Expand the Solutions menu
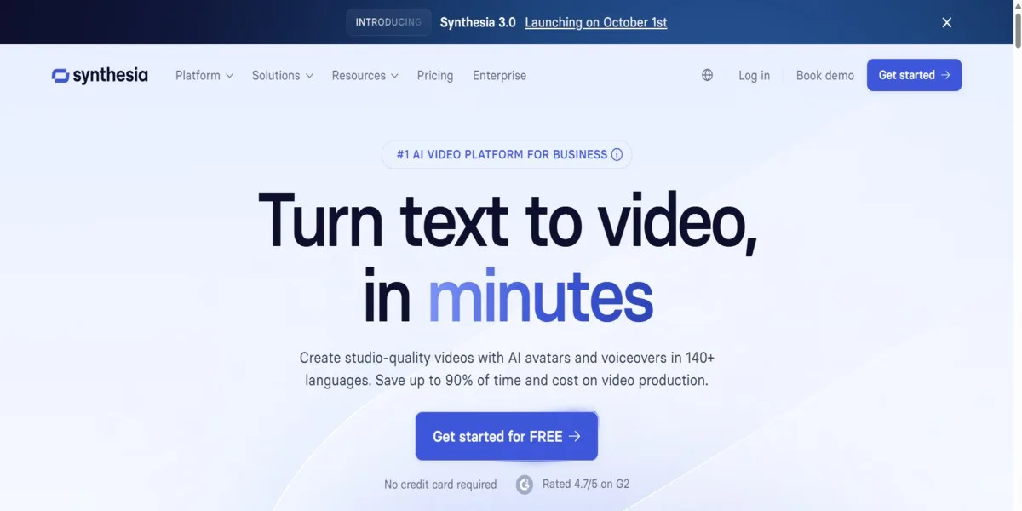The image size is (1022, 511). point(283,75)
